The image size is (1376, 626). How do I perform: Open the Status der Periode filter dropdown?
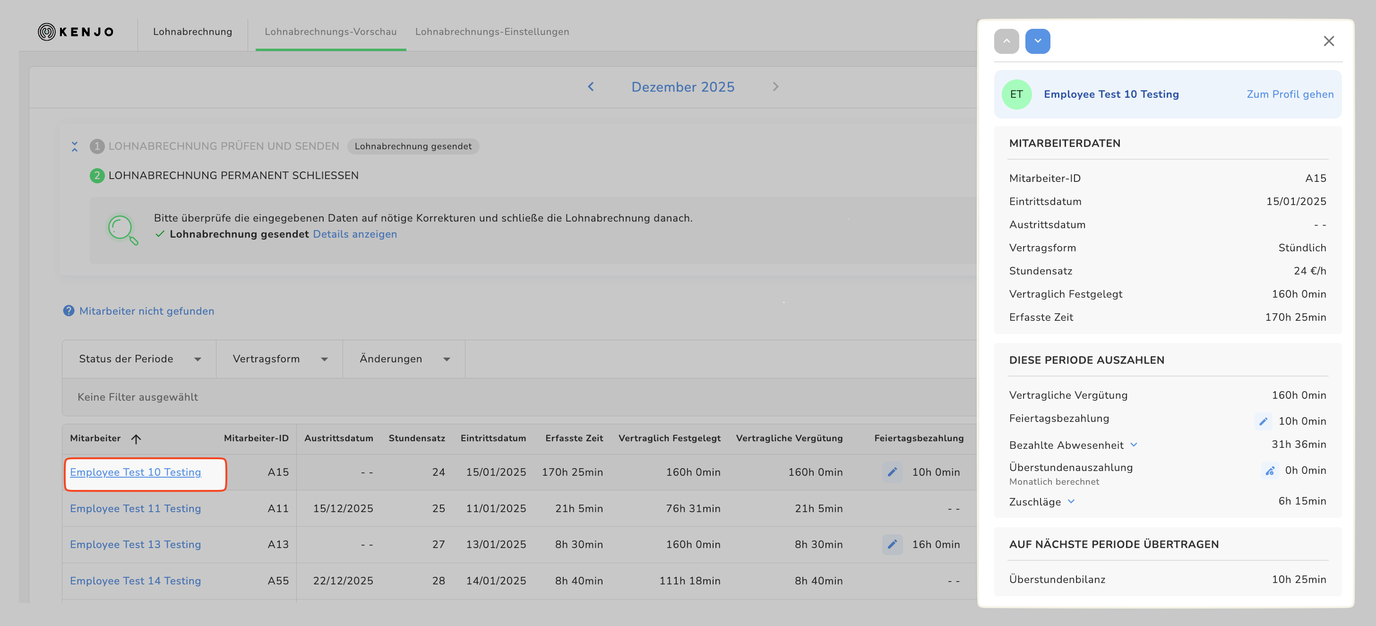click(x=139, y=359)
